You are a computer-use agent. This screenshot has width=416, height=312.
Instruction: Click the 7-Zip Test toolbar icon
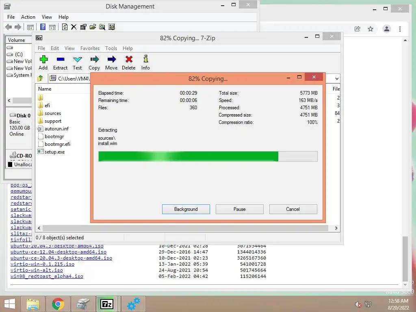pyautogui.click(x=77, y=59)
